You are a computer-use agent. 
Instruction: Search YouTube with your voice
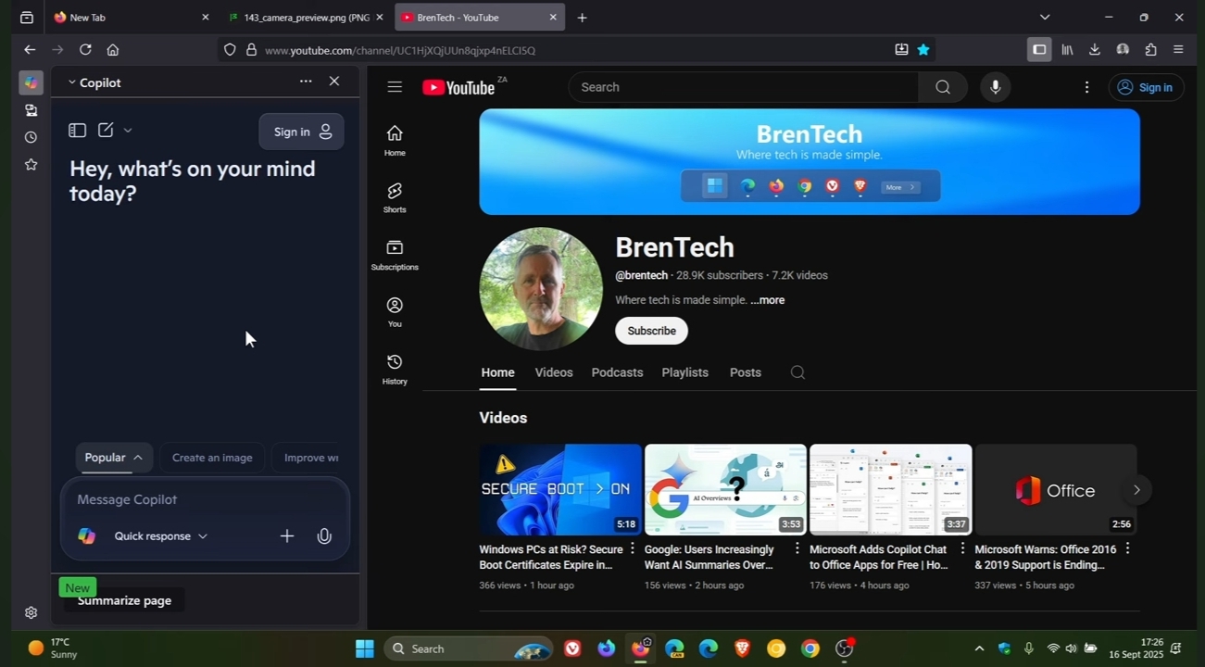996,87
